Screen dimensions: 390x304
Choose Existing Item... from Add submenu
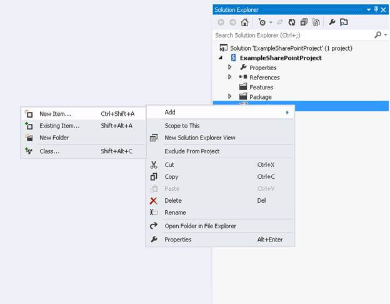(x=83, y=126)
